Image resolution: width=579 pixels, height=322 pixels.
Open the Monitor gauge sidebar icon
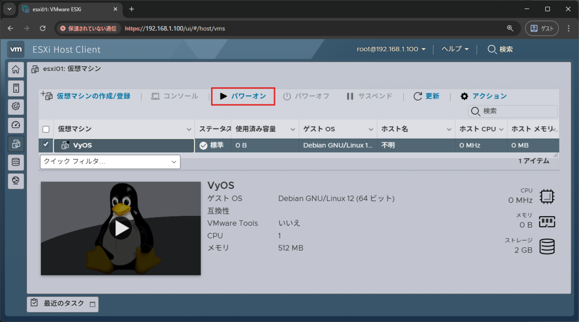tap(16, 125)
